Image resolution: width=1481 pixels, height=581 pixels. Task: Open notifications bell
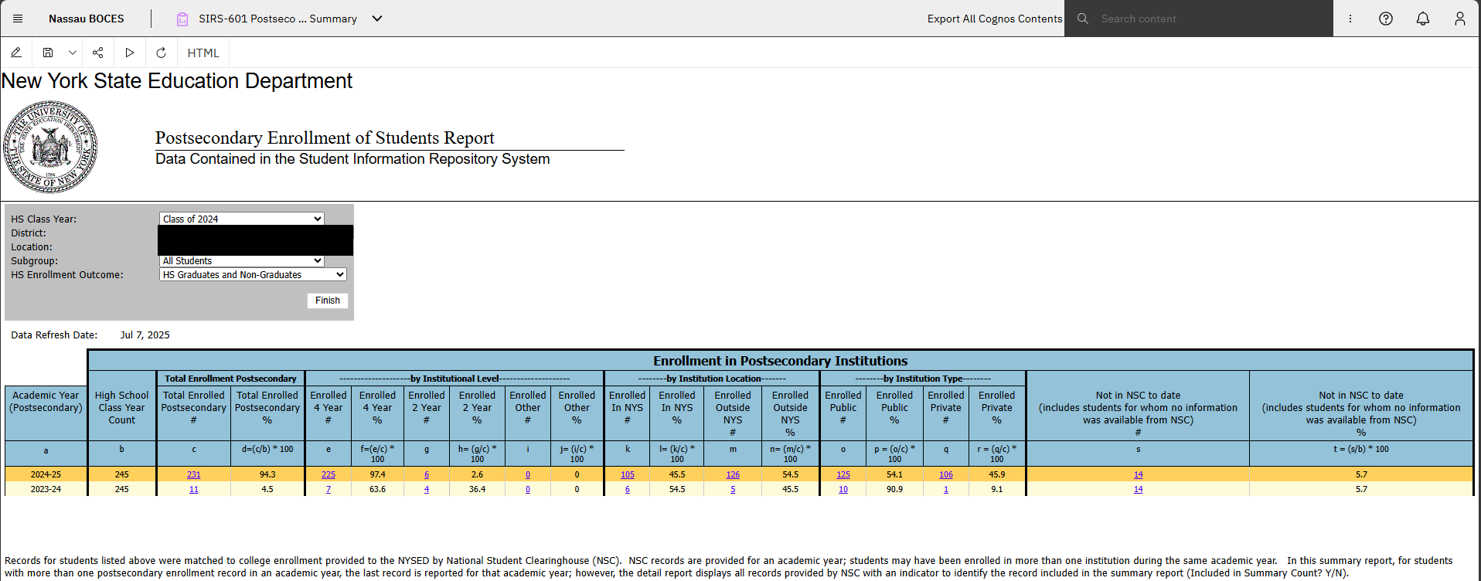point(1423,19)
